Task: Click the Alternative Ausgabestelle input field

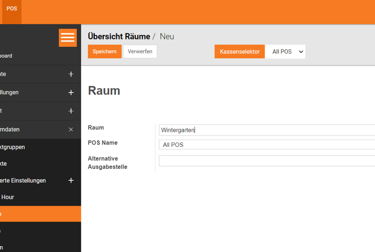Action: [266, 161]
